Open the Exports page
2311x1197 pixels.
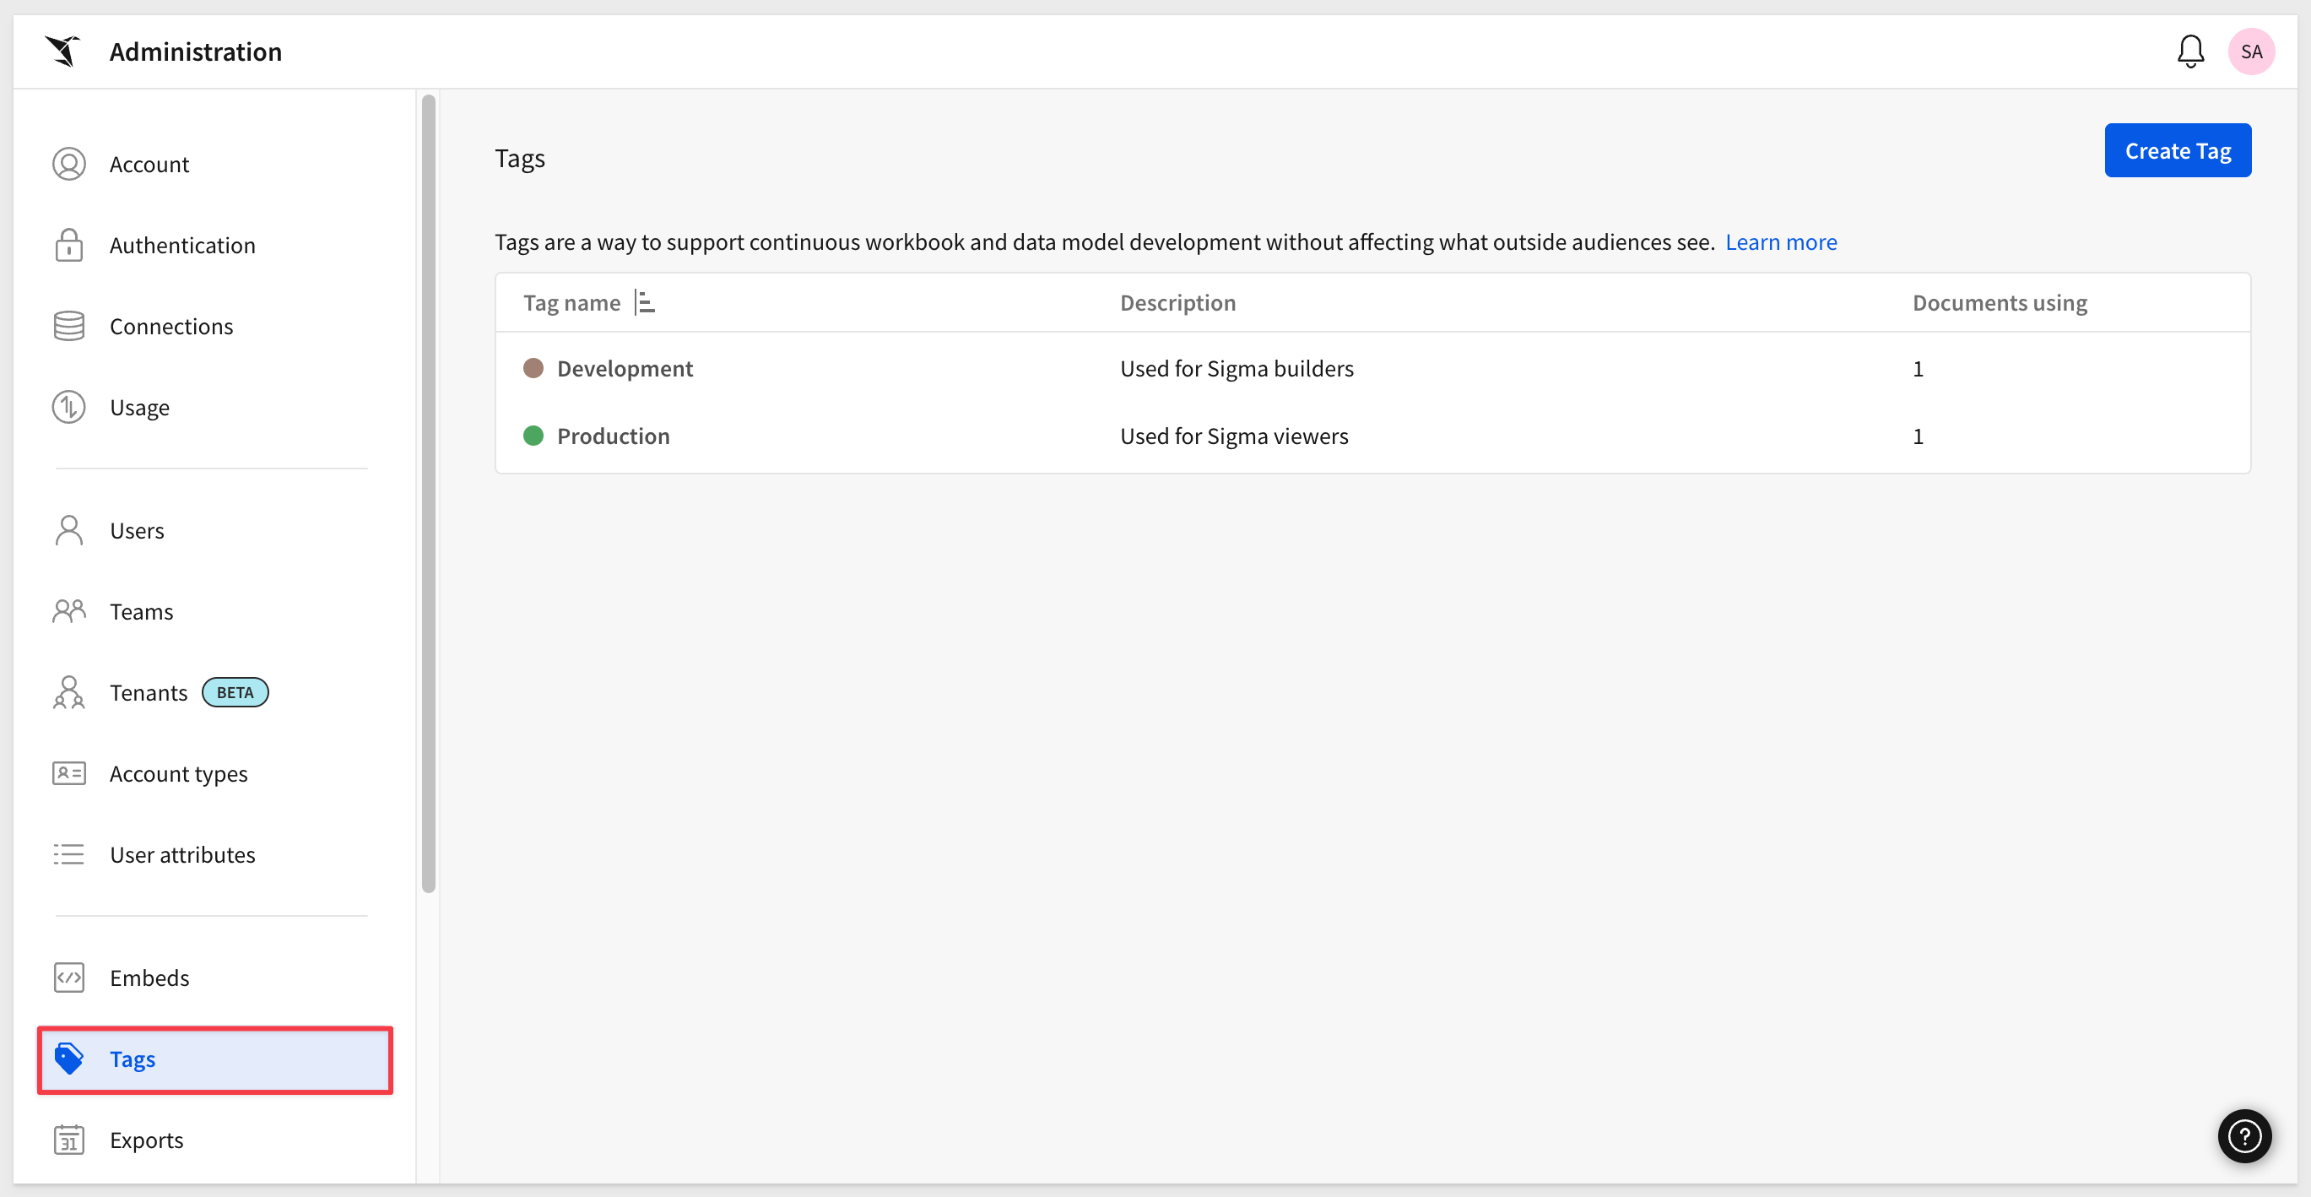(x=146, y=1140)
